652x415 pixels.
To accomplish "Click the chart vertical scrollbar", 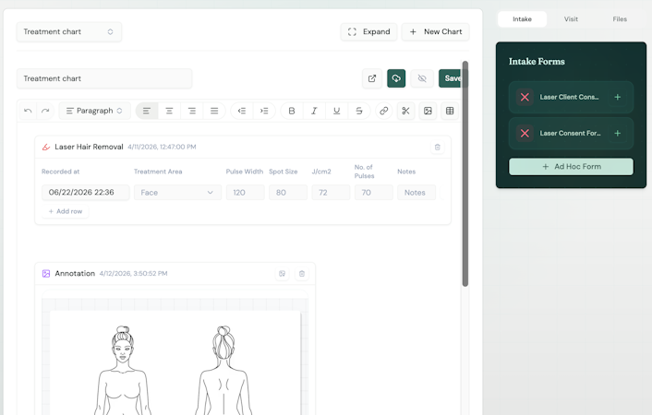I will click(x=465, y=173).
